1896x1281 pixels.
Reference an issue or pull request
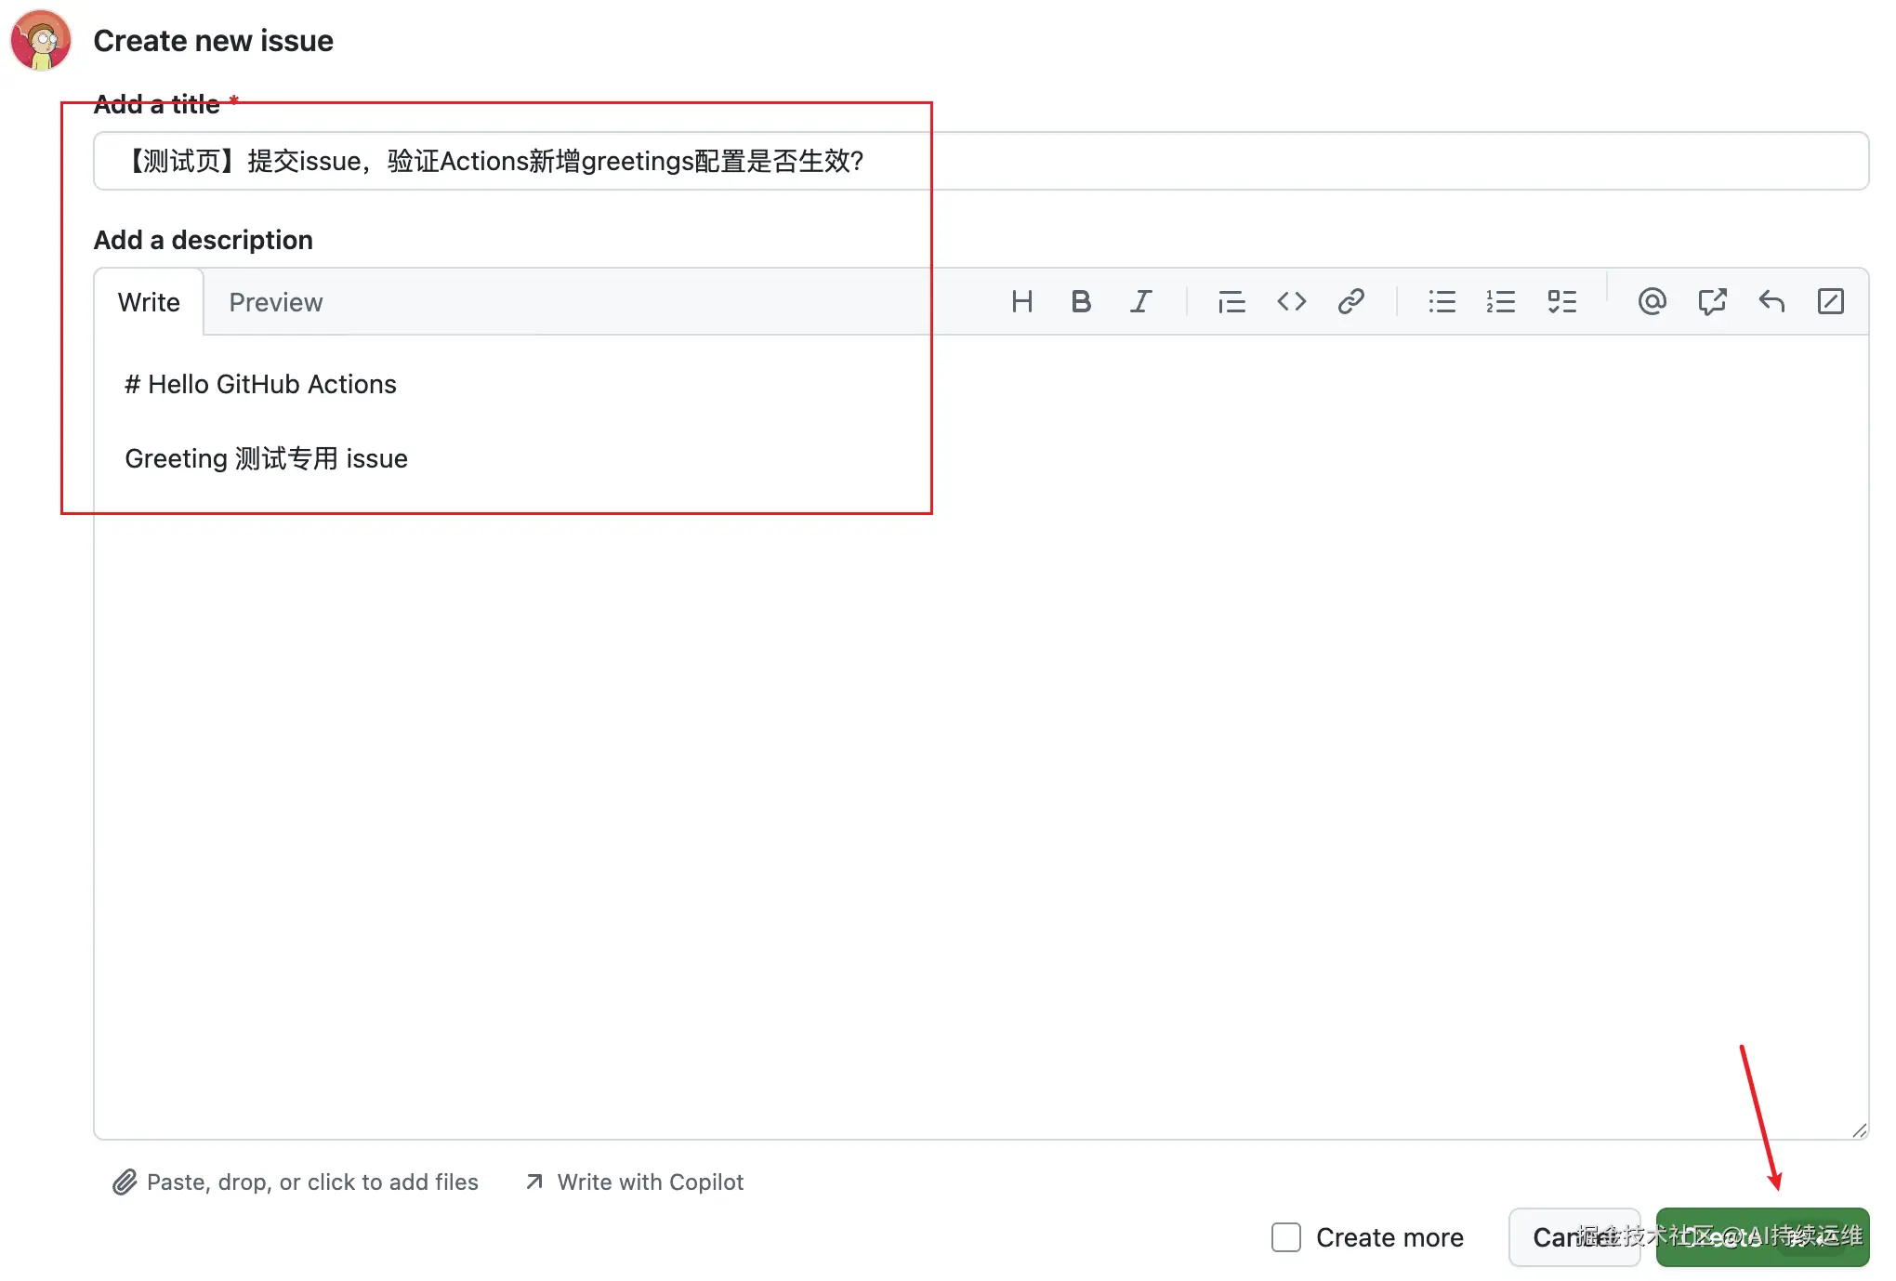tap(1712, 301)
